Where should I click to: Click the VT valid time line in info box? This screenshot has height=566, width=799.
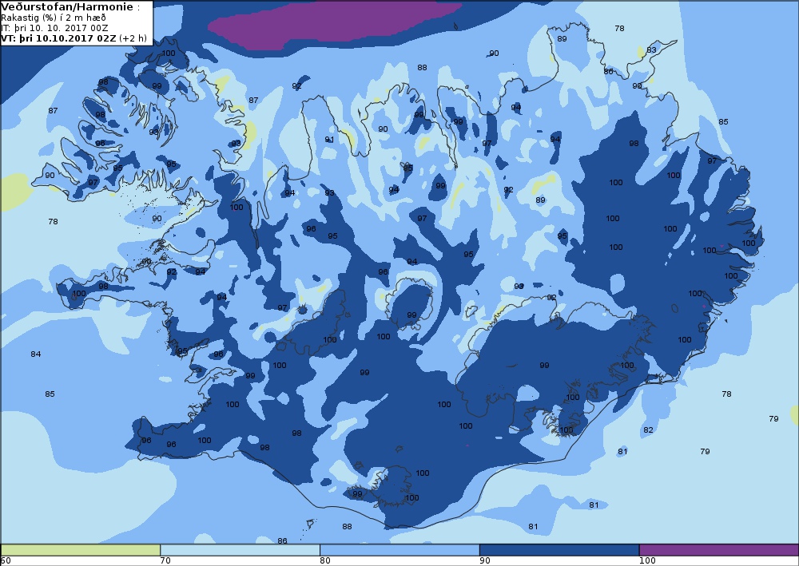(74, 38)
